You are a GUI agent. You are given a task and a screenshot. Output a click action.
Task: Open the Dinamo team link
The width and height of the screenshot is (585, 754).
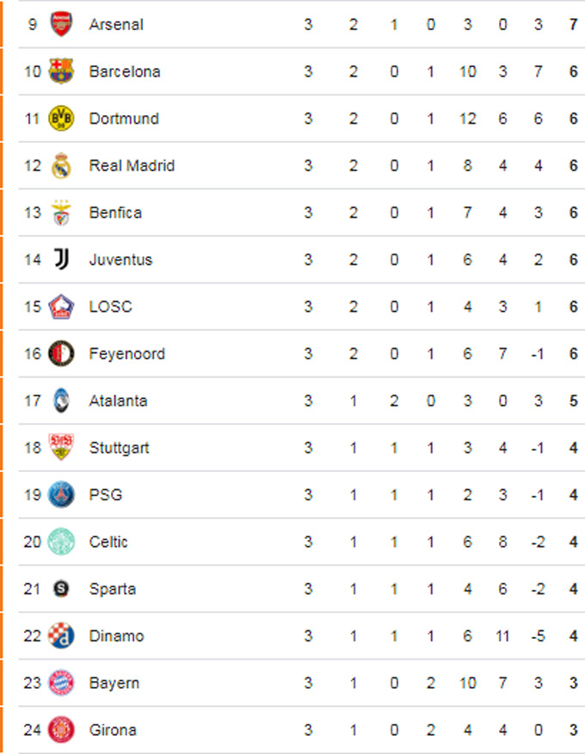pyautogui.click(x=116, y=635)
